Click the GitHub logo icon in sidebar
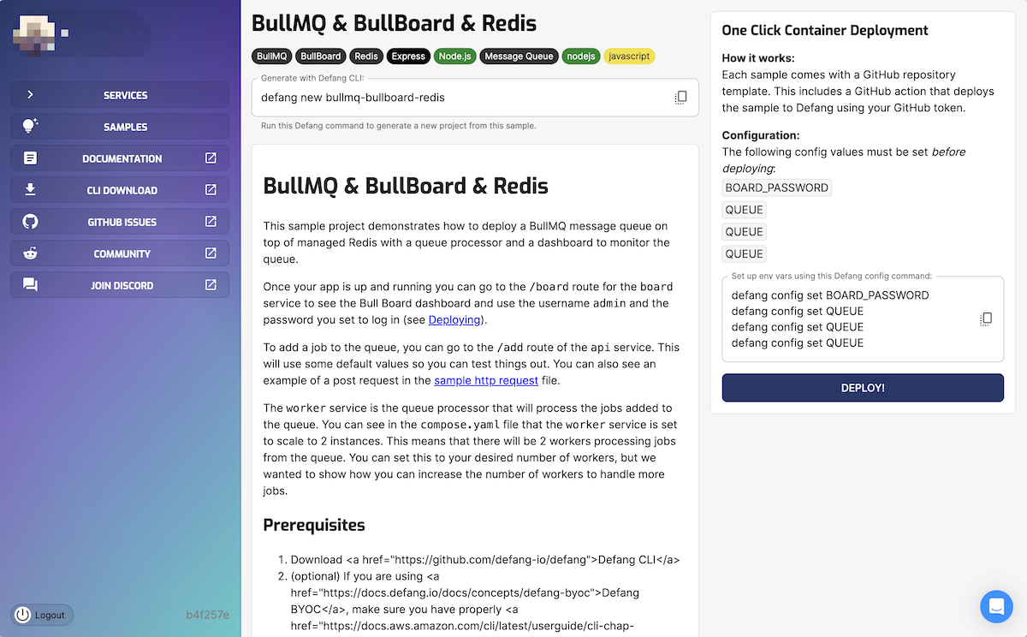 (30, 222)
